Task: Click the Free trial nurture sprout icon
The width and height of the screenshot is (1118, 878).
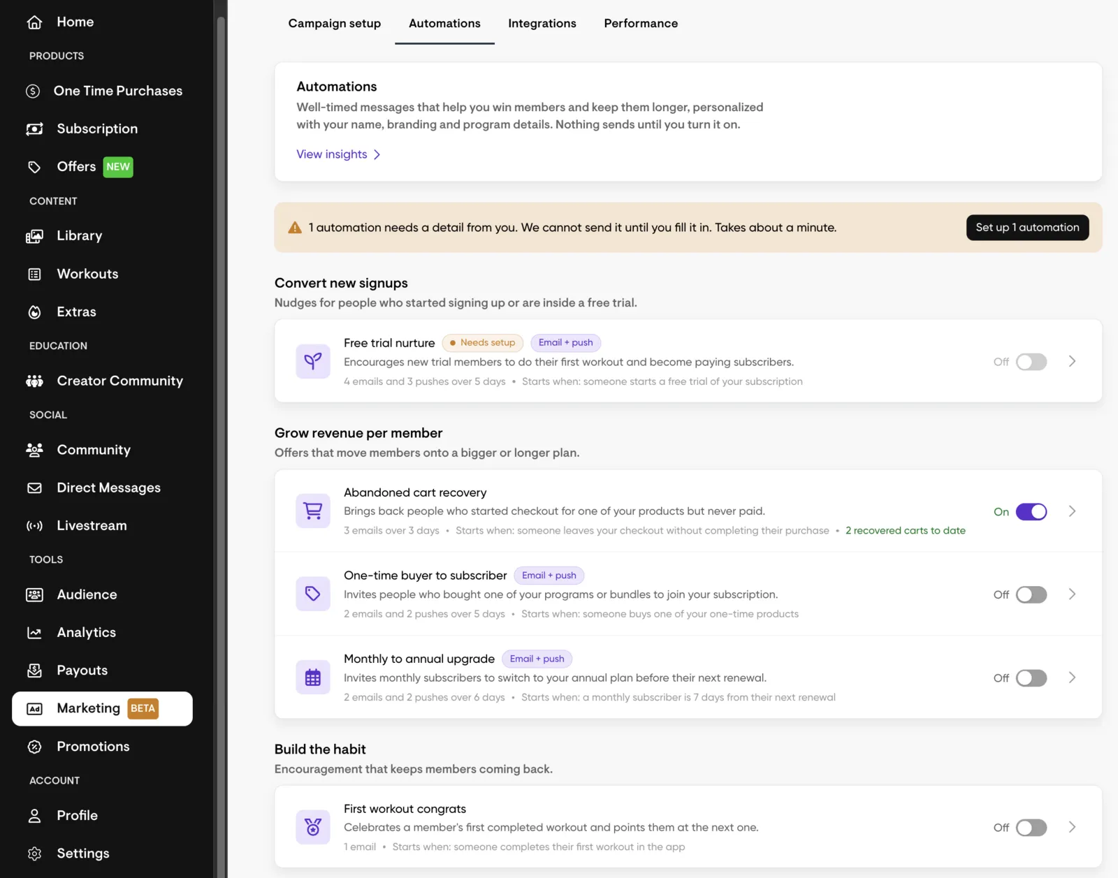Action: coord(313,362)
